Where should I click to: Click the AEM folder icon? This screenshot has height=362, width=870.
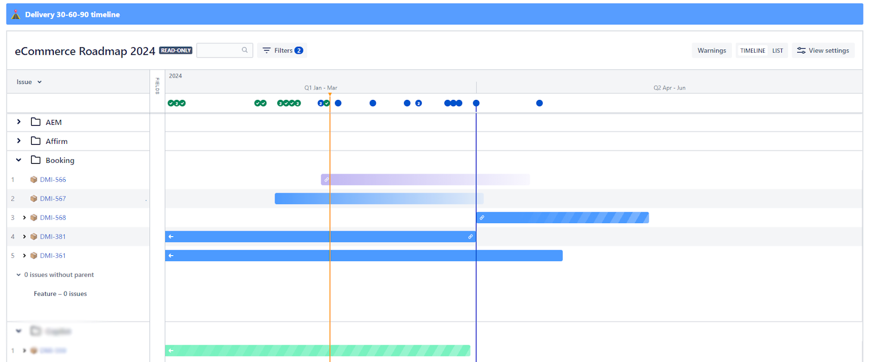(x=36, y=122)
